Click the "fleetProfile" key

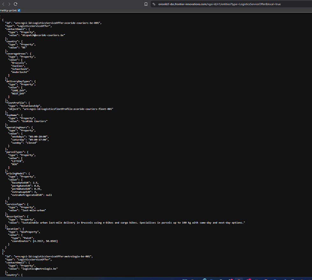15,103
